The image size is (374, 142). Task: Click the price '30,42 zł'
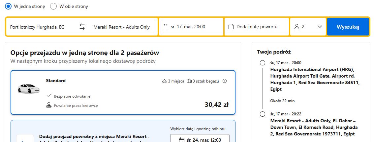tap(217, 105)
